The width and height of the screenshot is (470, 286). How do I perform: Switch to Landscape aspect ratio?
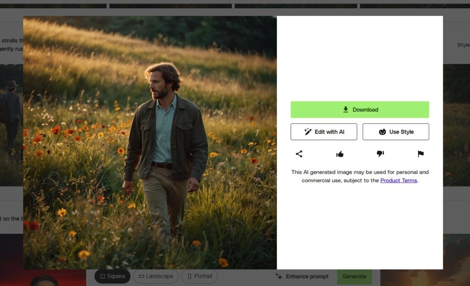coord(155,276)
